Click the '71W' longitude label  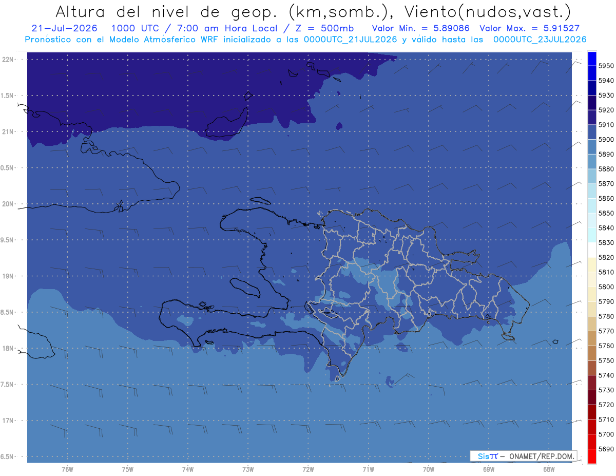[x=368, y=469]
